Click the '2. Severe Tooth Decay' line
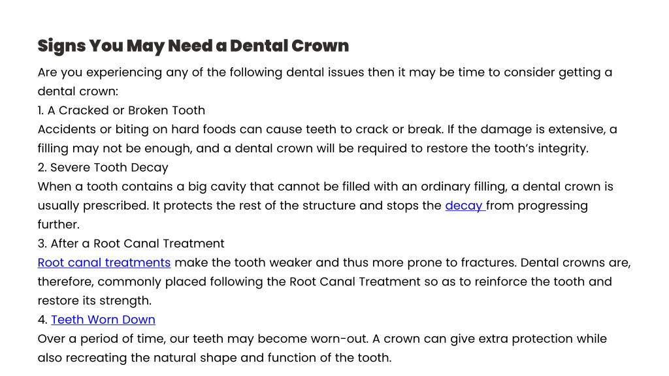The image size is (669, 376). point(103,168)
